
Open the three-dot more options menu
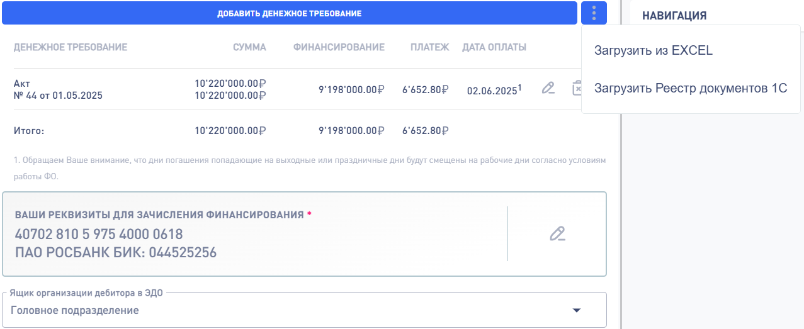pyautogui.click(x=594, y=13)
